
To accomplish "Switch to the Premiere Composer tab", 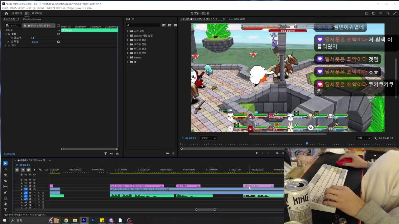I will click(33, 19).
